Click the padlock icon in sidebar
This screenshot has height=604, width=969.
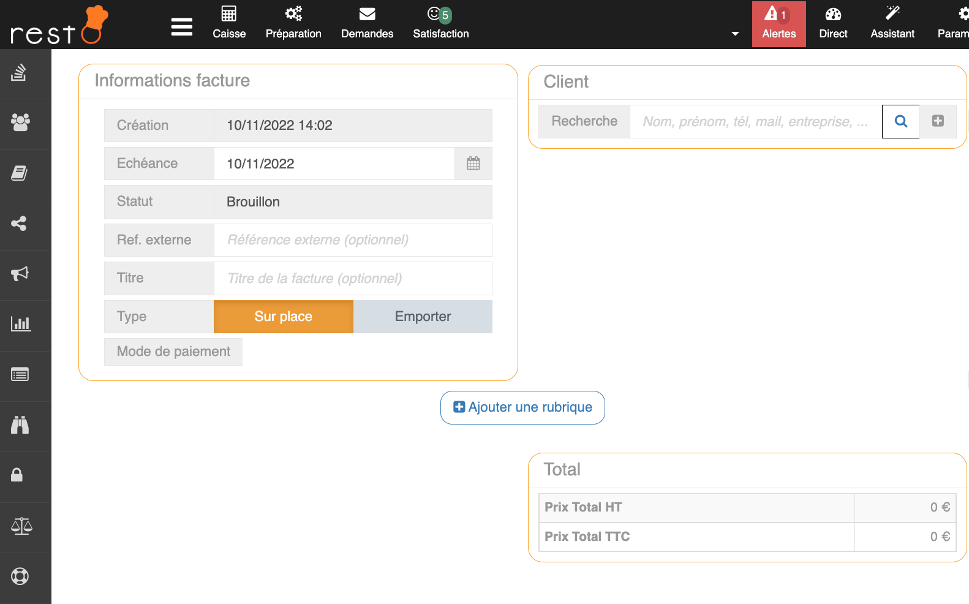tap(17, 475)
